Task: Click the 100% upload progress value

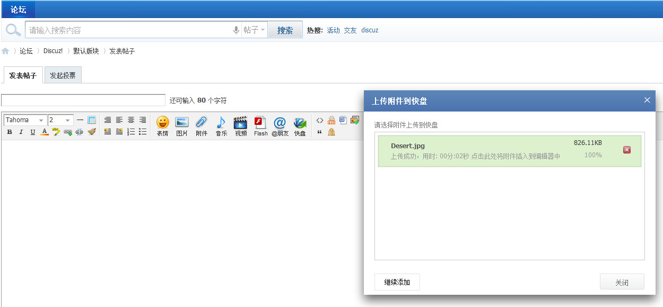Action: click(593, 155)
